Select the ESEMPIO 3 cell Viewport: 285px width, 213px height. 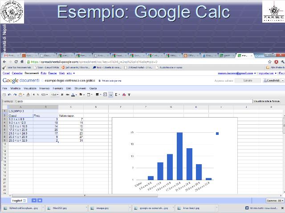(x=21, y=111)
